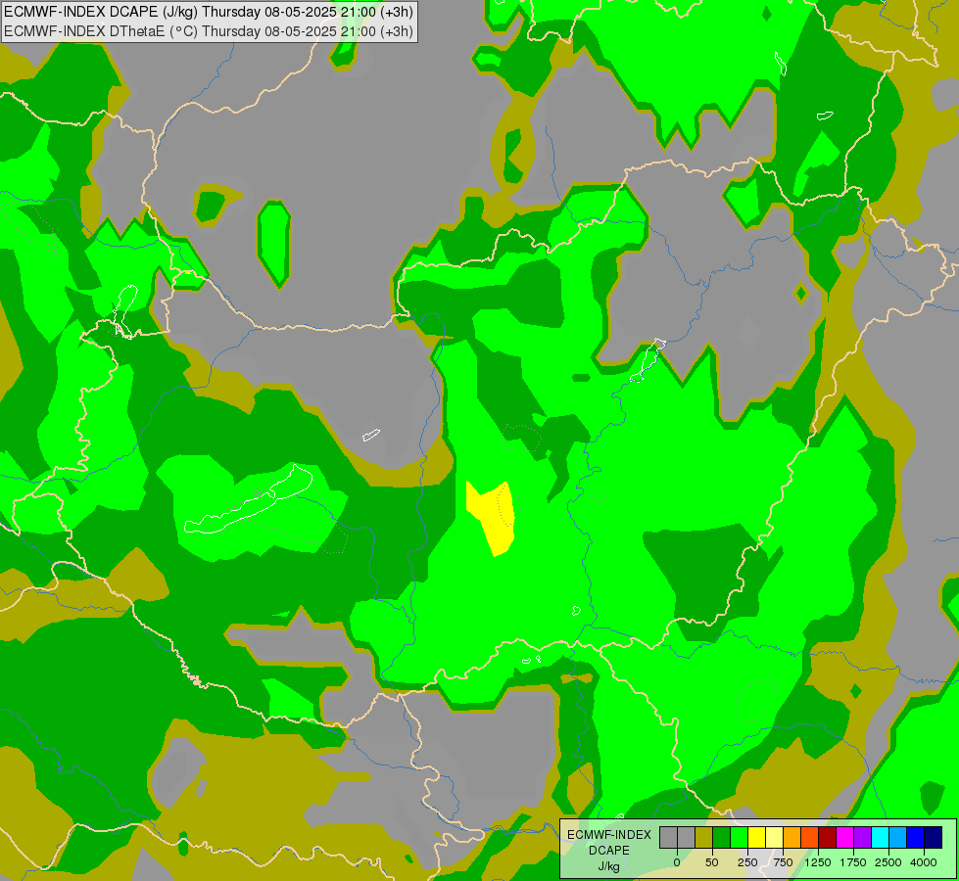Select the pale yellow legend swatch
This screenshot has height=881, width=959.
774,838
